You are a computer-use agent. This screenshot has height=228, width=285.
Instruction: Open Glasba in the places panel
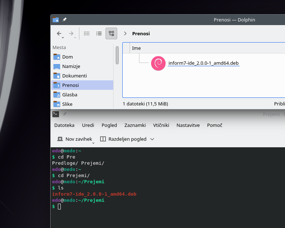point(82,95)
